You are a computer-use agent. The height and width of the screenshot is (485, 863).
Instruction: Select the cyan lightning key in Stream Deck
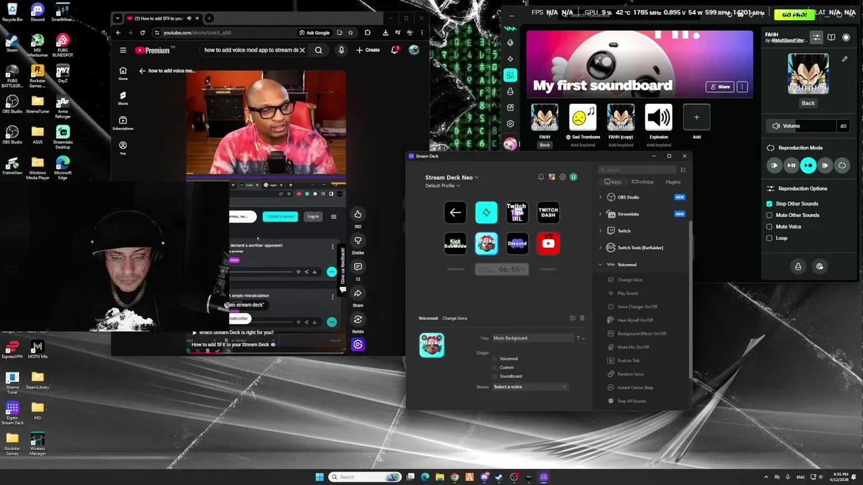click(486, 213)
